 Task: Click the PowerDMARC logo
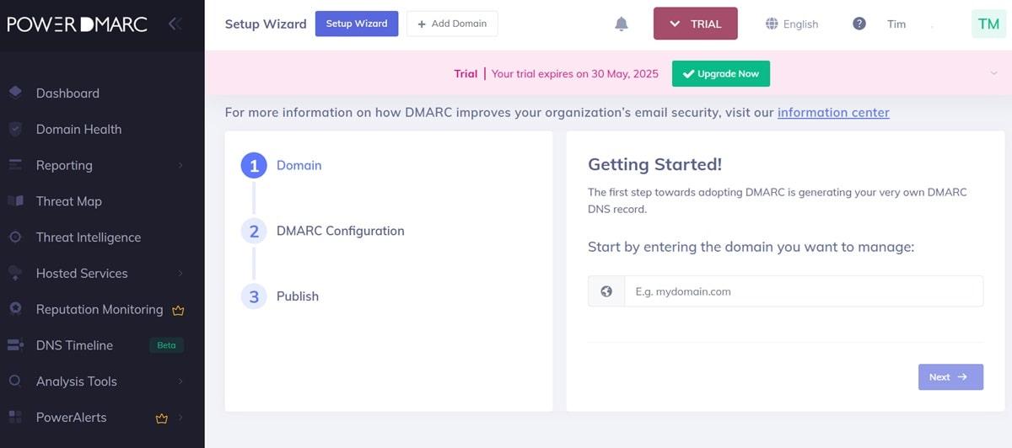tap(78, 24)
